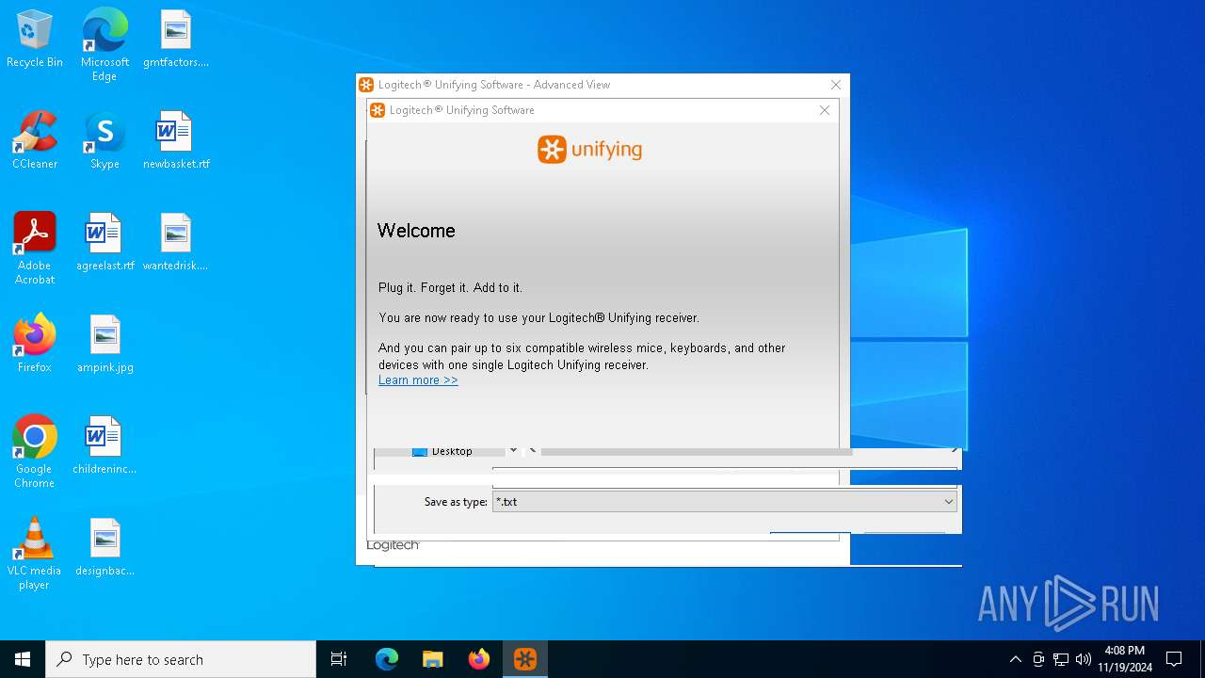The width and height of the screenshot is (1205, 678).
Task: Click the Windows Start button
Action: pyautogui.click(x=23, y=659)
